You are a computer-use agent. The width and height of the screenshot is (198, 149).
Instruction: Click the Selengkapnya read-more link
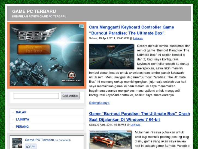click(x=99, y=103)
